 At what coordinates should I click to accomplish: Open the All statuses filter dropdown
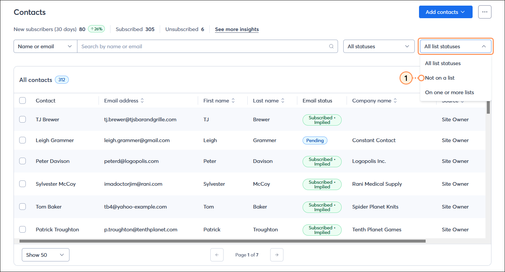click(379, 46)
